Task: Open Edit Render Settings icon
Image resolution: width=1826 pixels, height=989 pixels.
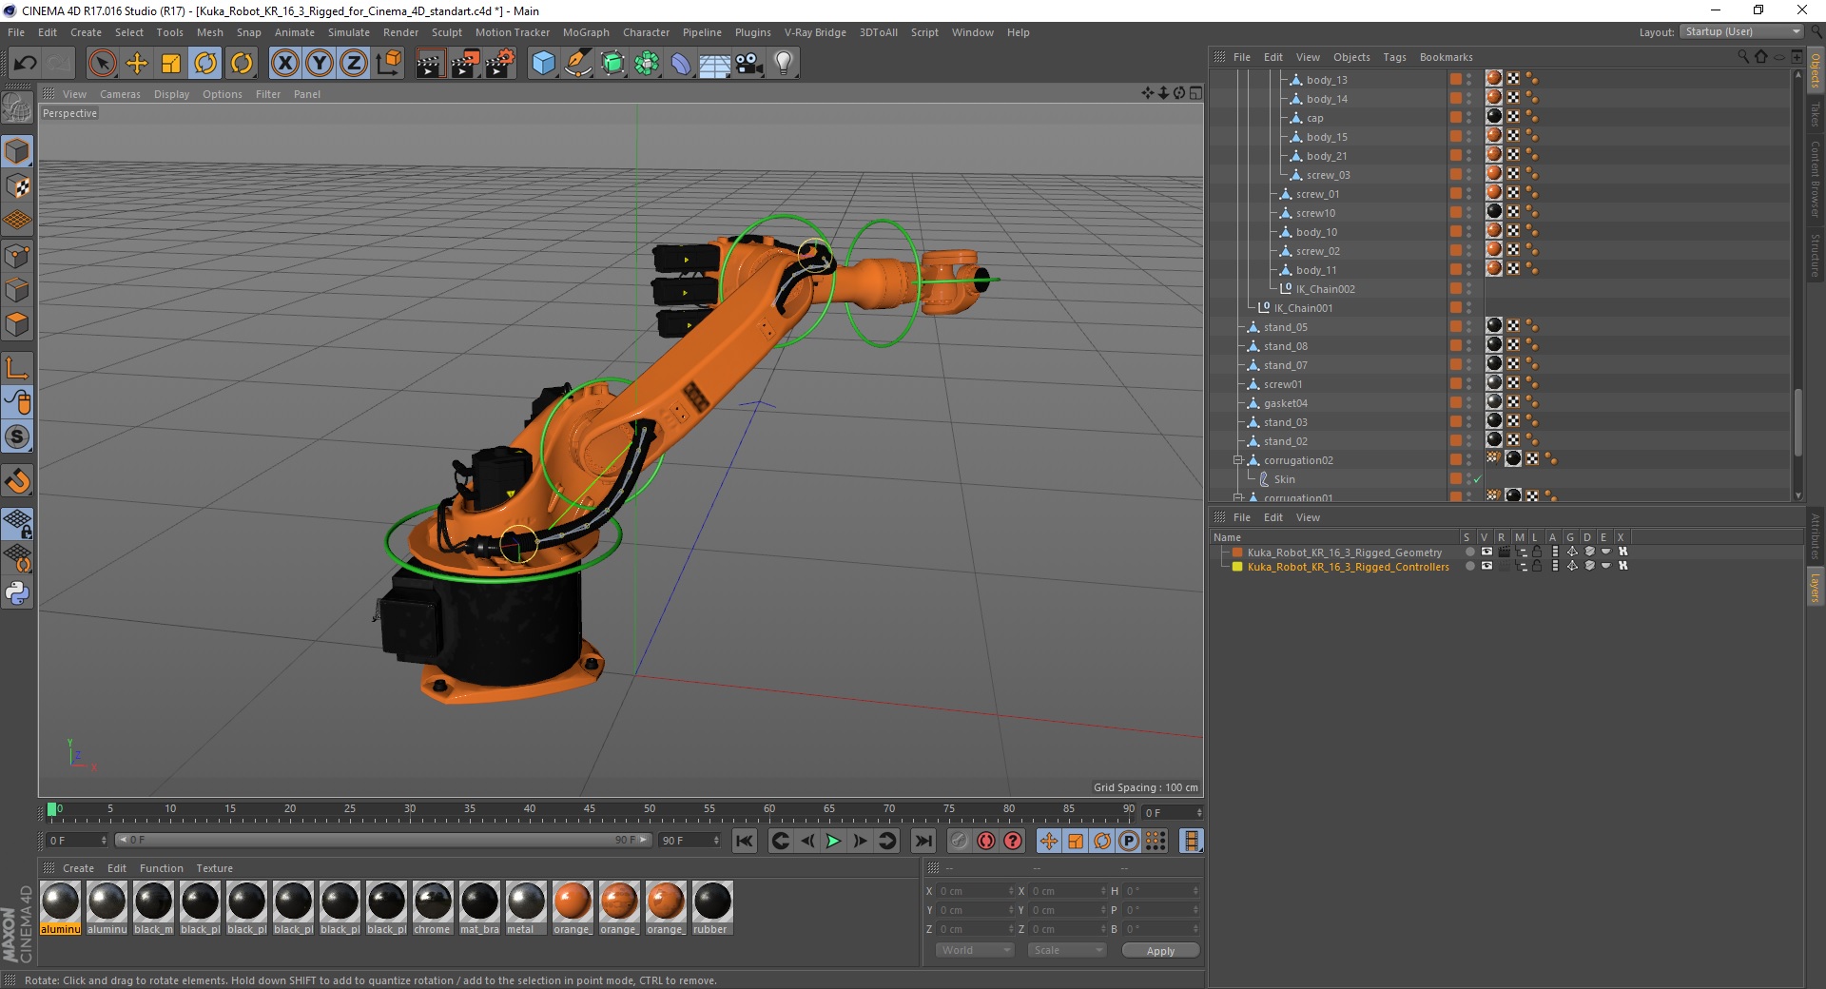Action: point(500,64)
